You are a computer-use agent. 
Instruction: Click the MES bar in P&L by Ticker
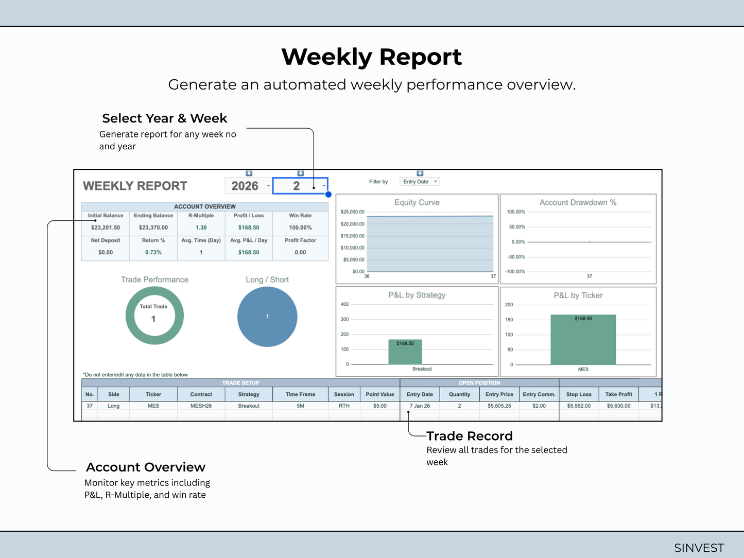[583, 340]
